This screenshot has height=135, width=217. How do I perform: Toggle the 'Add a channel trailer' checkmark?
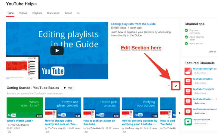pyautogui.click(x=186, y=37)
